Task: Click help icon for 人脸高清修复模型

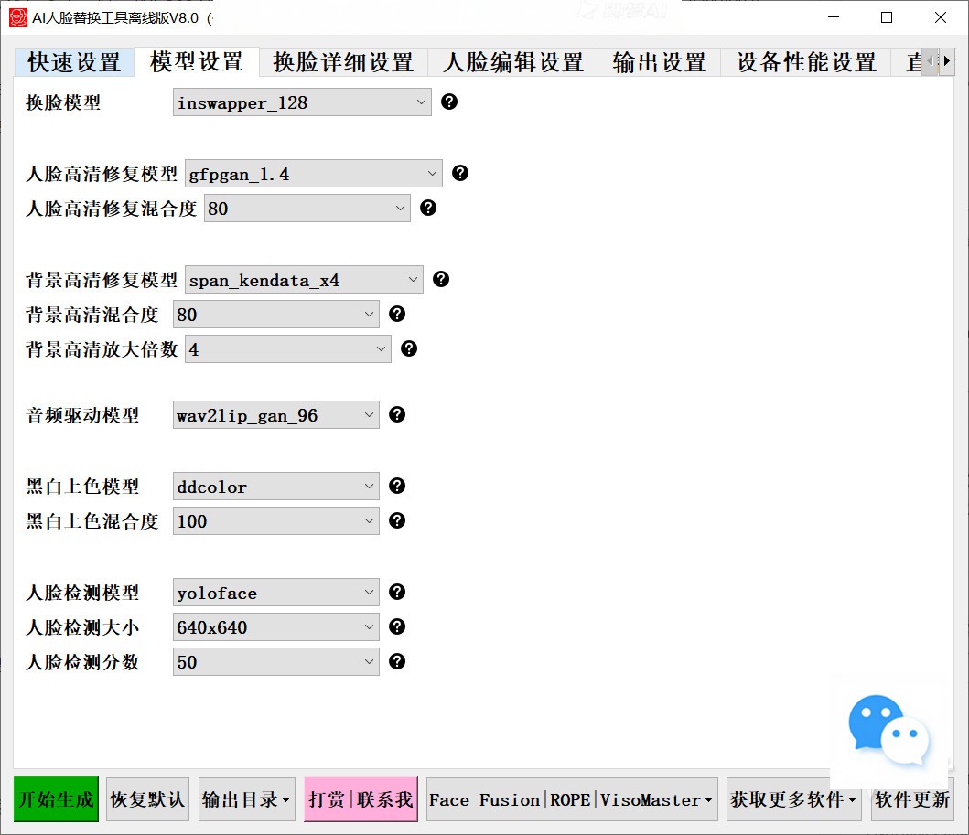Action: click(460, 173)
